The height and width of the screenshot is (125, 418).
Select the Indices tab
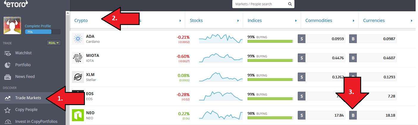[x=255, y=21]
